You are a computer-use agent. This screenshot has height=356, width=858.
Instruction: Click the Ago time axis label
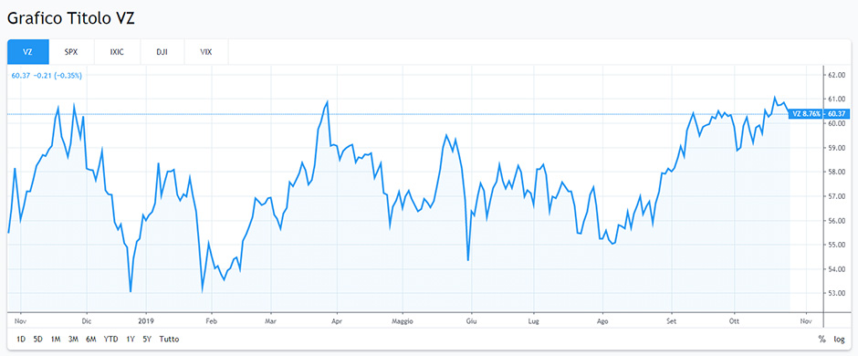[602, 321]
